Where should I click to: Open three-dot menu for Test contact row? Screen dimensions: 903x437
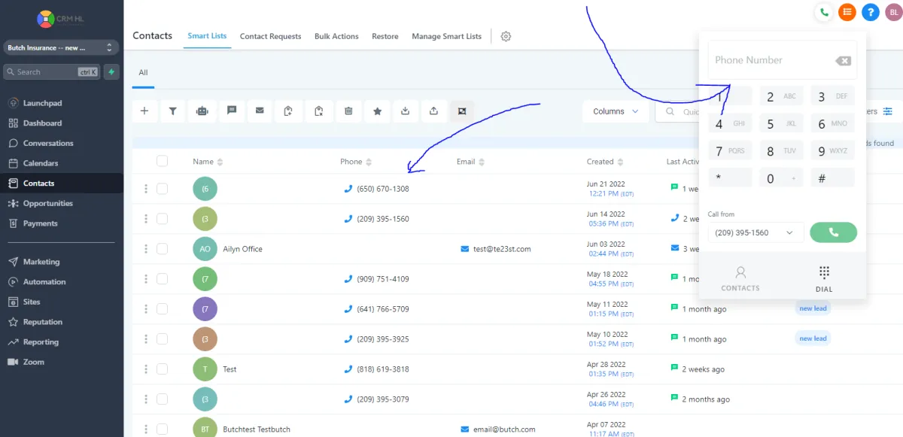tap(146, 369)
